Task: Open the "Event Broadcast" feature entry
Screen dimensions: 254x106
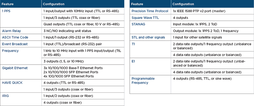Action: [14, 44]
